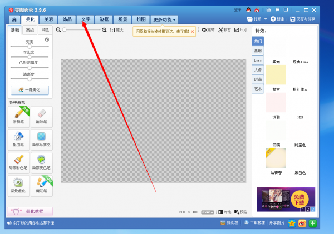Reset adjustments with the refresh icon
This screenshot has width=334, height=234.
click(x=47, y=39)
